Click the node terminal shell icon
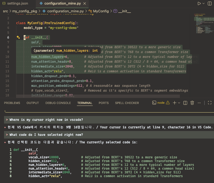 coord(154,103)
